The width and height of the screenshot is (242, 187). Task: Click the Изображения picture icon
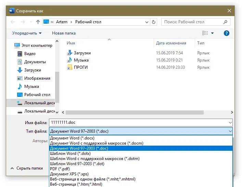(x=20, y=78)
